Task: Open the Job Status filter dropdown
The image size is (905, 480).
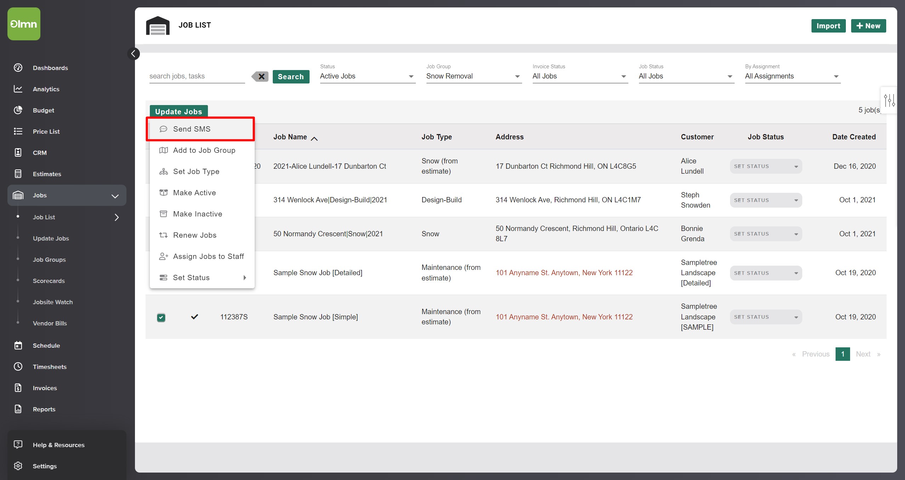Action: 686,76
